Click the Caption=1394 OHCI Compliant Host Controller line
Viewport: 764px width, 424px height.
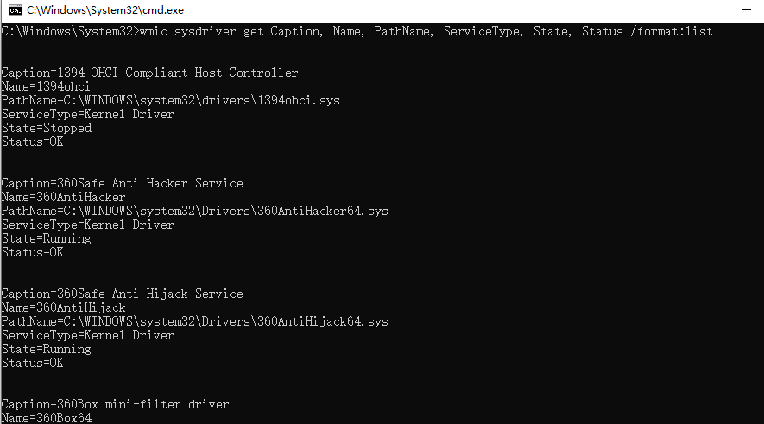[149, 73]
